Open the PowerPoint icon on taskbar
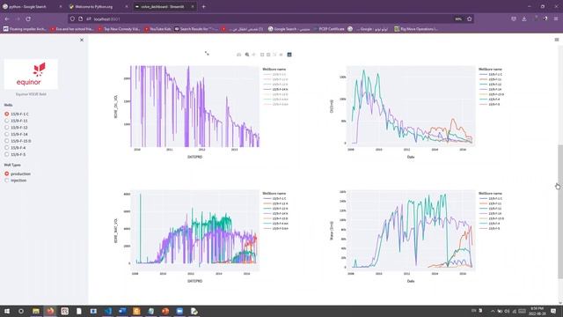Viewport: 563px width, 317px height. (165, 311)
